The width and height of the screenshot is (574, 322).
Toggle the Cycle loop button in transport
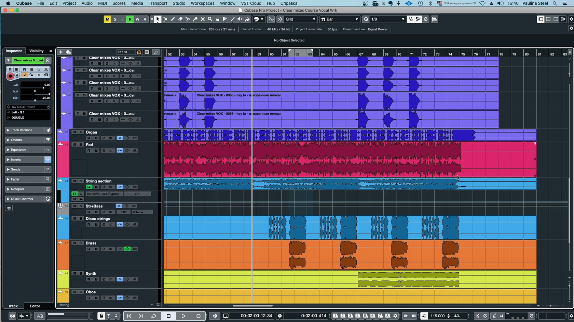click(x=153, y=316)
